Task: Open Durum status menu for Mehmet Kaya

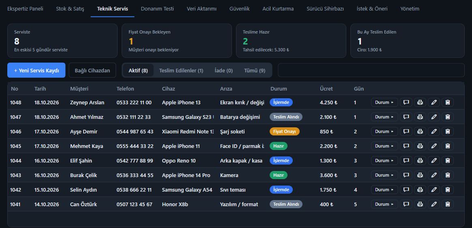Action: click(x=384, y=146)
